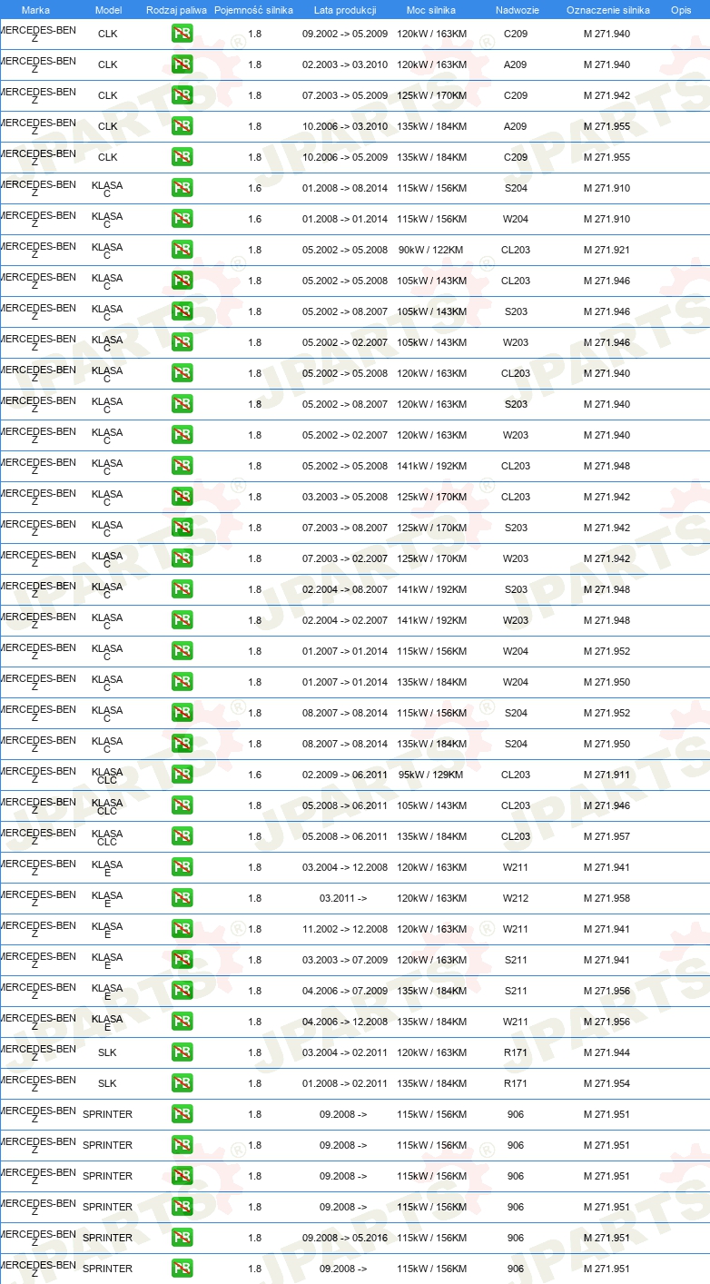
Task: Click fuel icon in S204 M 271.950 row
Action: (x=182, y=744)
